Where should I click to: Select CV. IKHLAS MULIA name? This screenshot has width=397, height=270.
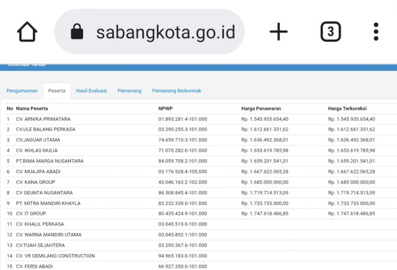coord(37,150)
